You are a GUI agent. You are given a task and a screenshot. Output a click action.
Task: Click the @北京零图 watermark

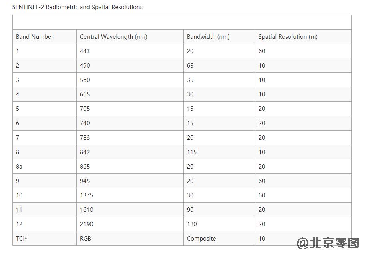(x=328, y=243)
